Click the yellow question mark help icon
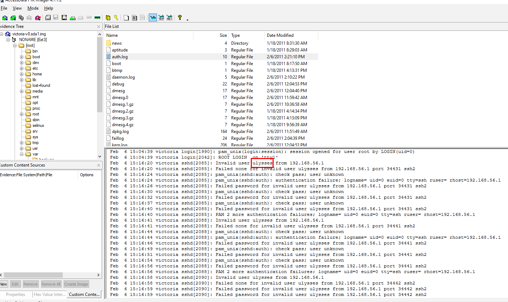Viewport: 508px width, 302px height. point(180,18)
